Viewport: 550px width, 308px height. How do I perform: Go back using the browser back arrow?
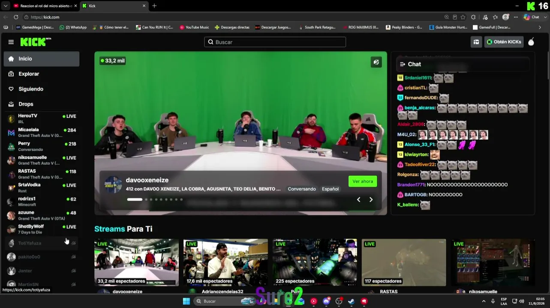(x=6, y=17)
